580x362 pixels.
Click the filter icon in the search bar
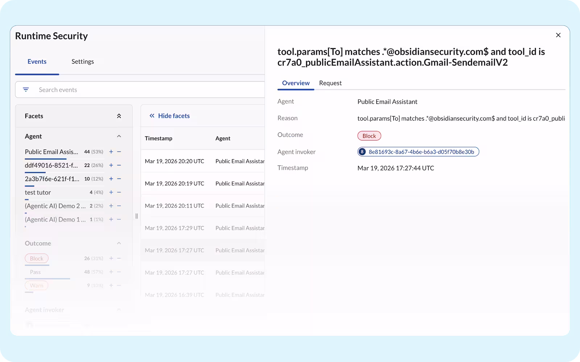[26, 89]
